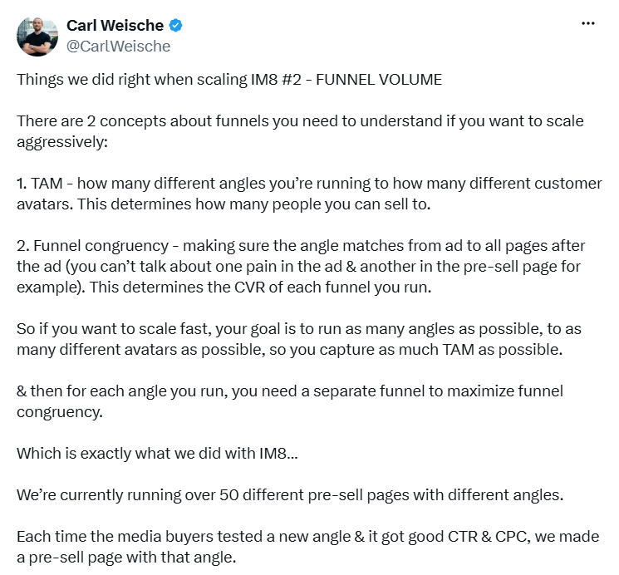The image size is (619, 575).
Task: Click the '2. Funnel congruency' list item start
Action: pyautogui.click(x=93, y=246)
